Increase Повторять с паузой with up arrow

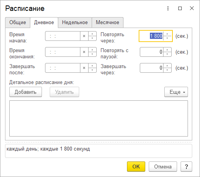click(x=167, y=50)
